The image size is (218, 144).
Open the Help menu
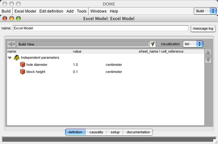coord(114,11)
